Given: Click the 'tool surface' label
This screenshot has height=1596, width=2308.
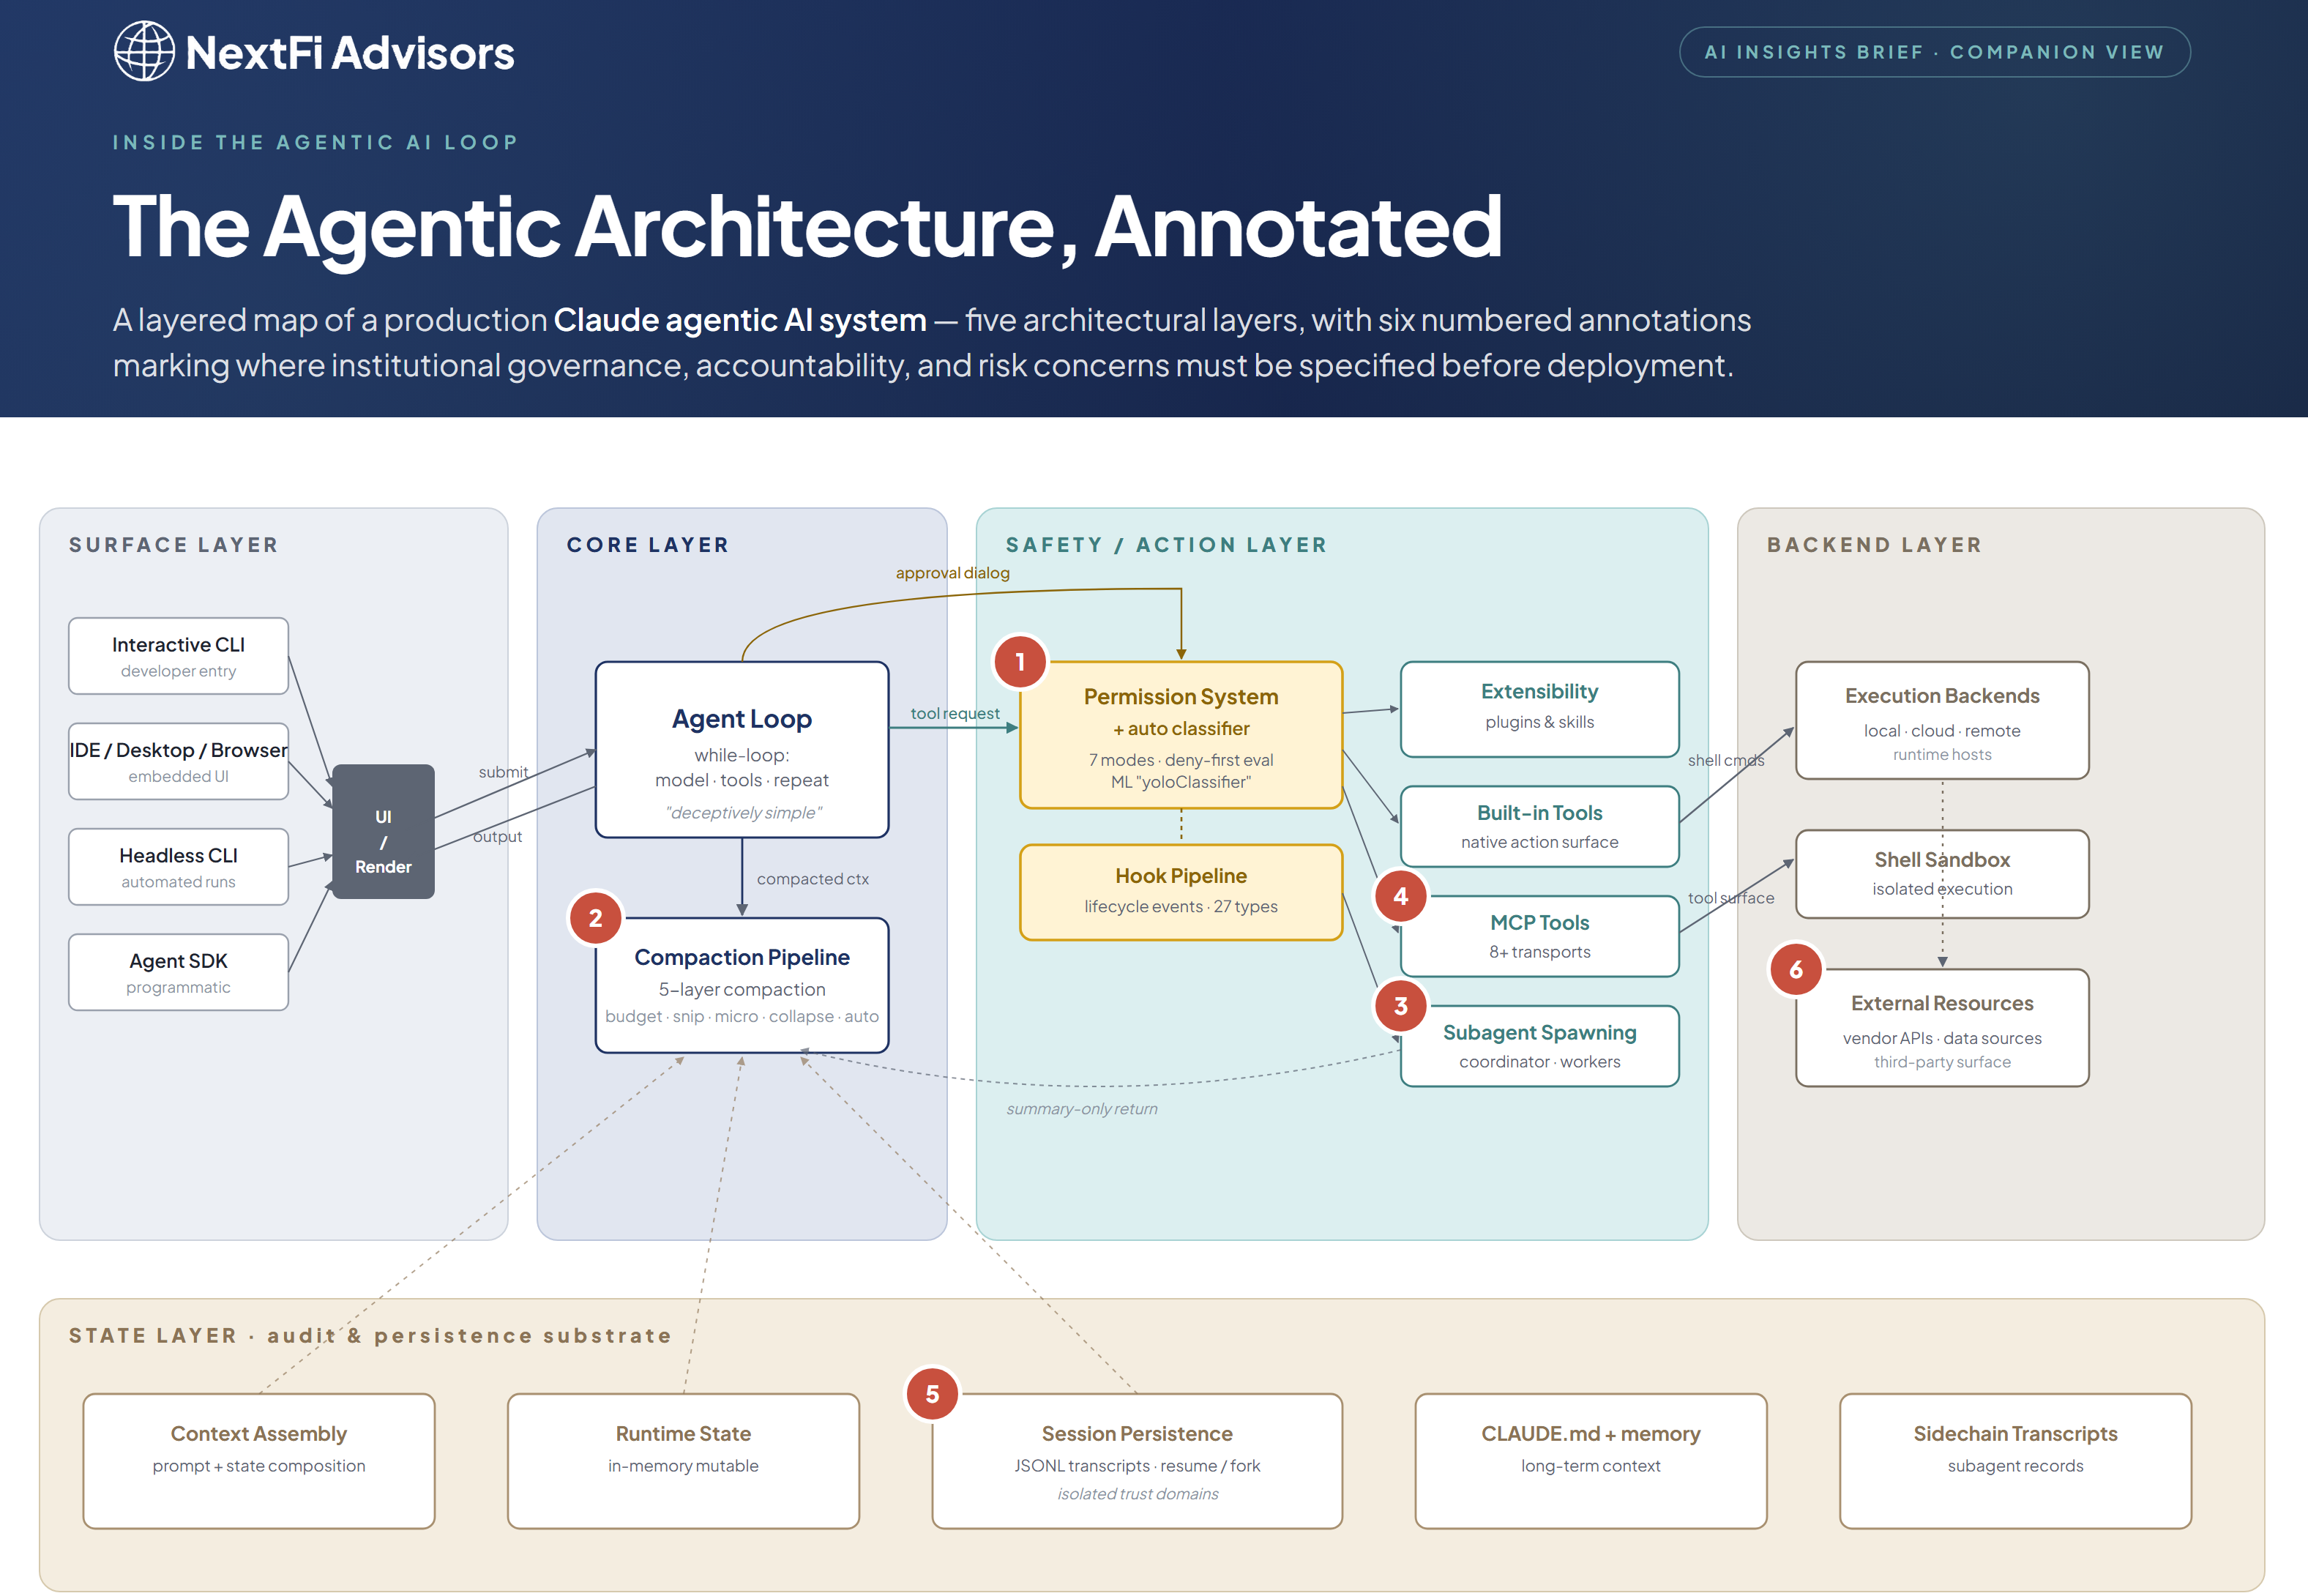Looking at the screenshot, I should pos(1731,898).
